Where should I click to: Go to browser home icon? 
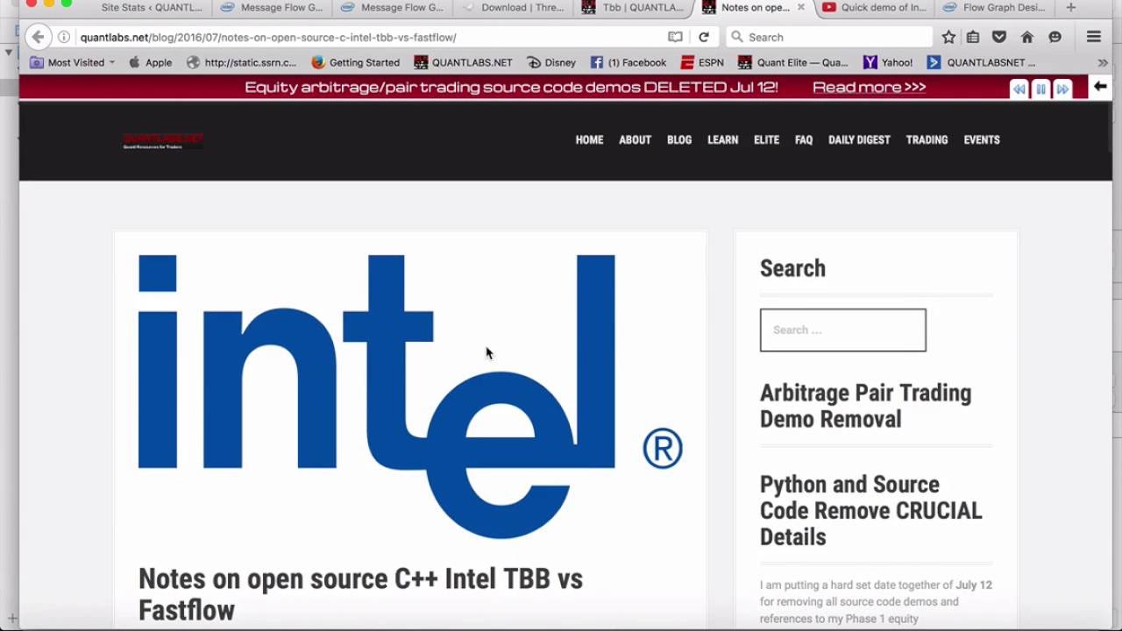coord(1027,37)
